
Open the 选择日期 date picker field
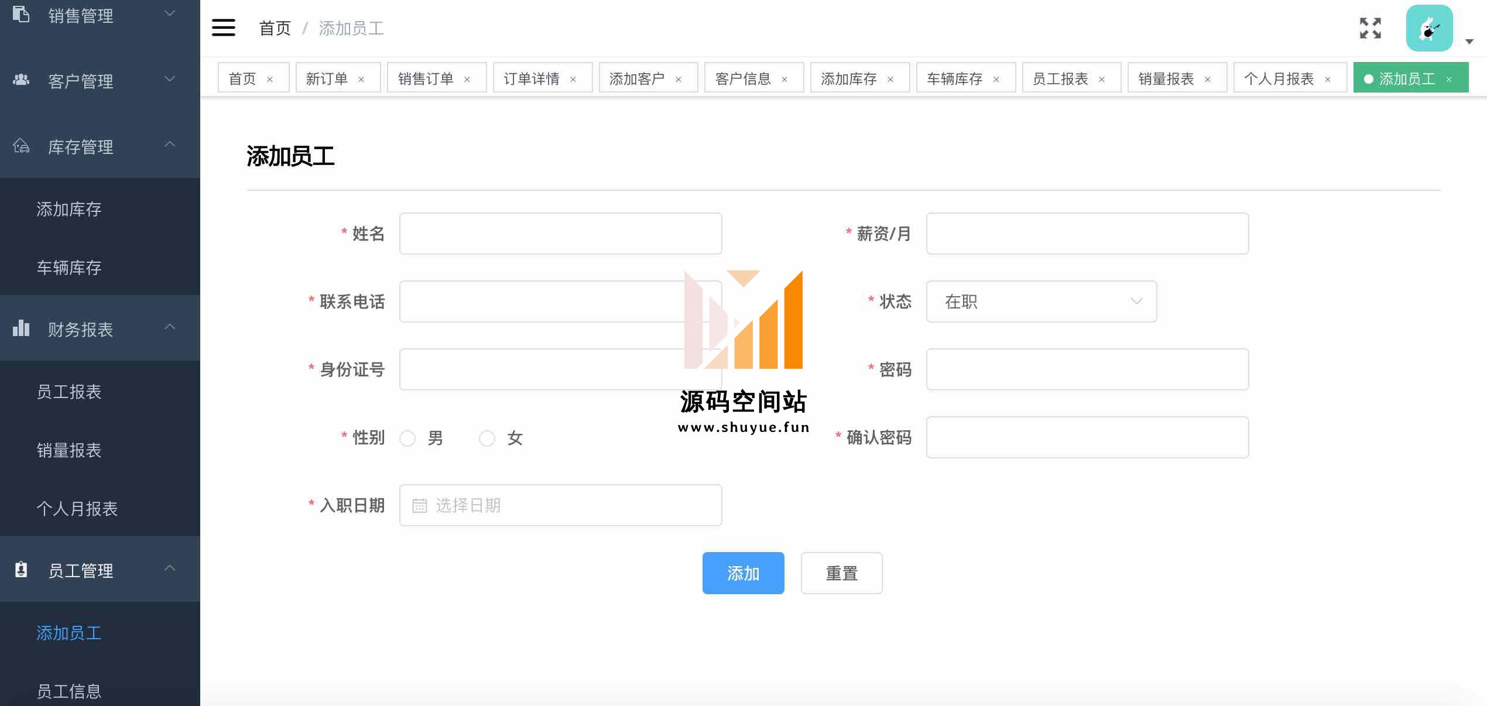click(560, 505)
